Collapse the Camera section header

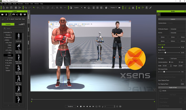pyautogui.click(x=172, y=19)
